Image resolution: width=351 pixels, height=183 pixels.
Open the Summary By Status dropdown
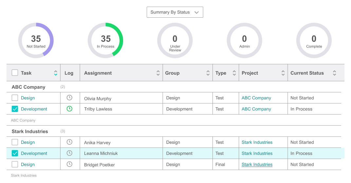tap(175, 12)
